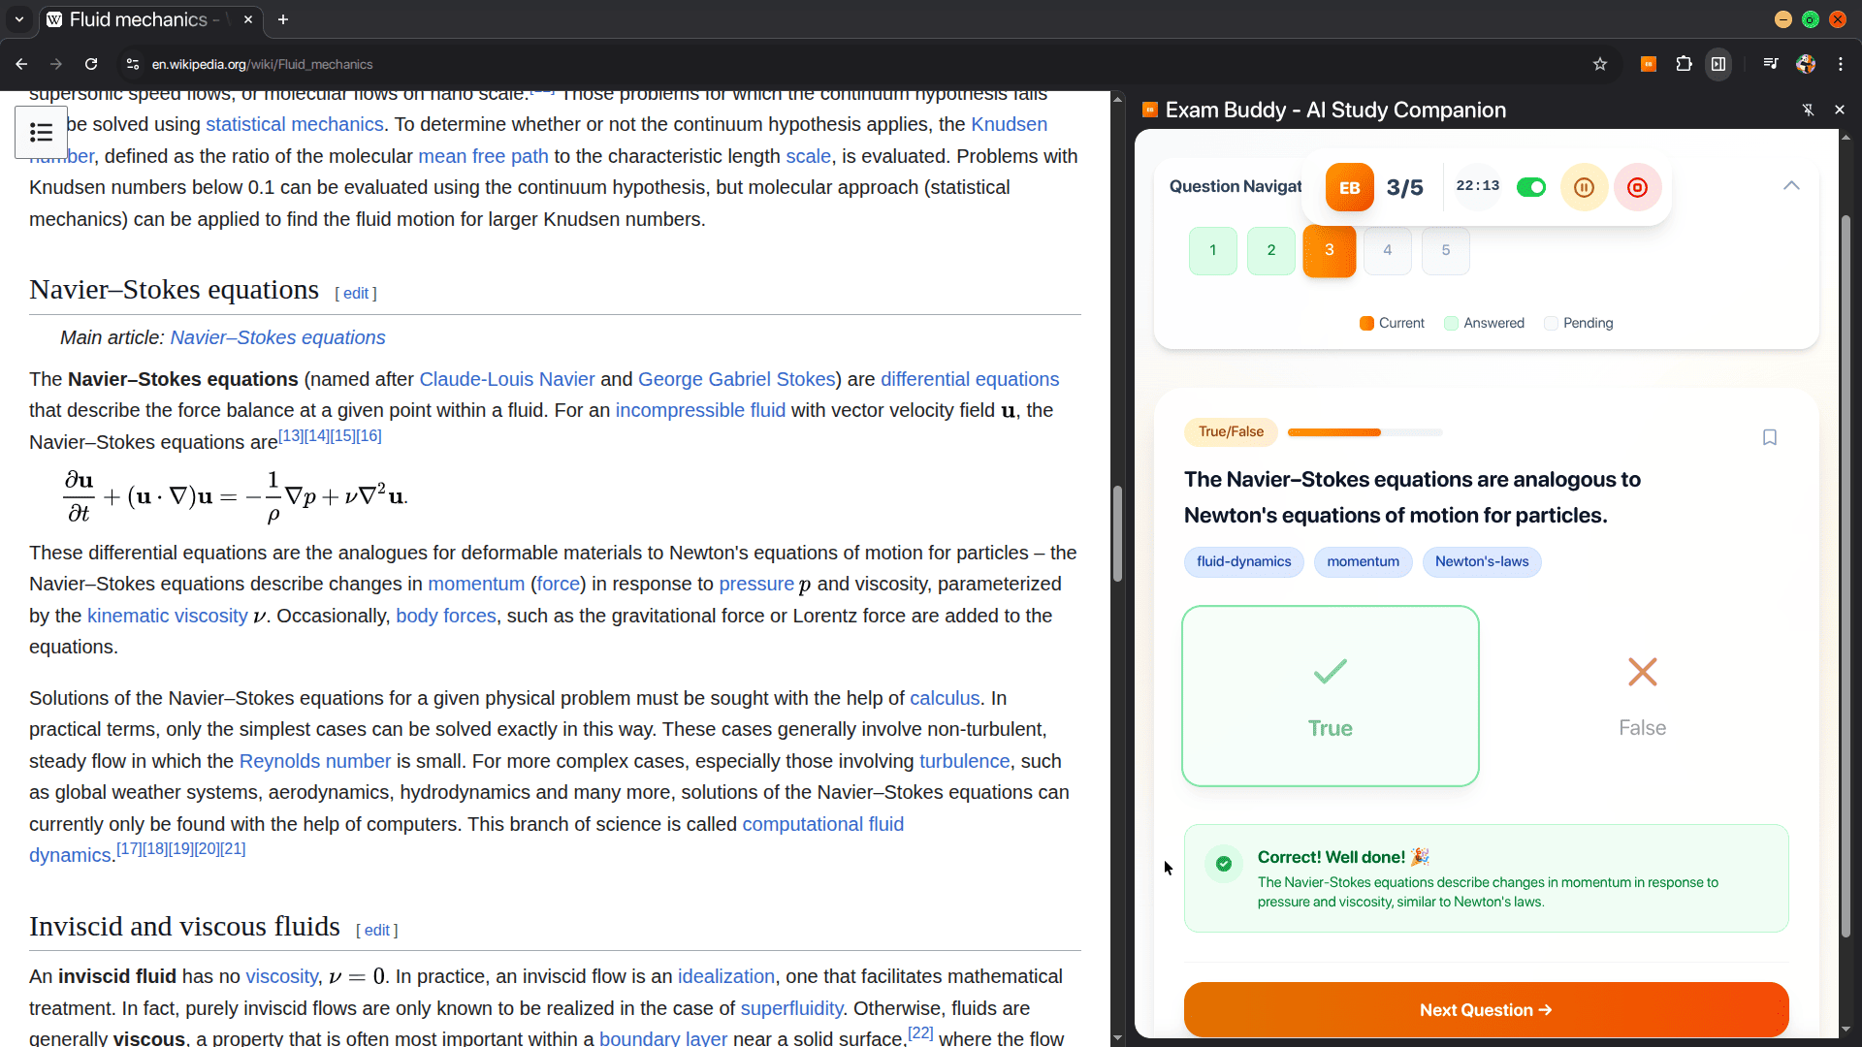Bookmark the current question

pyautogui.click(x=1769, y=437)
